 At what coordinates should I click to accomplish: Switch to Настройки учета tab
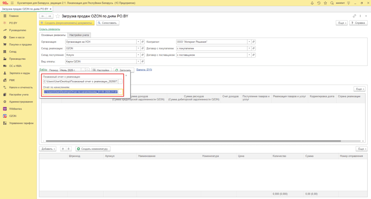click(x=79, y=35)
